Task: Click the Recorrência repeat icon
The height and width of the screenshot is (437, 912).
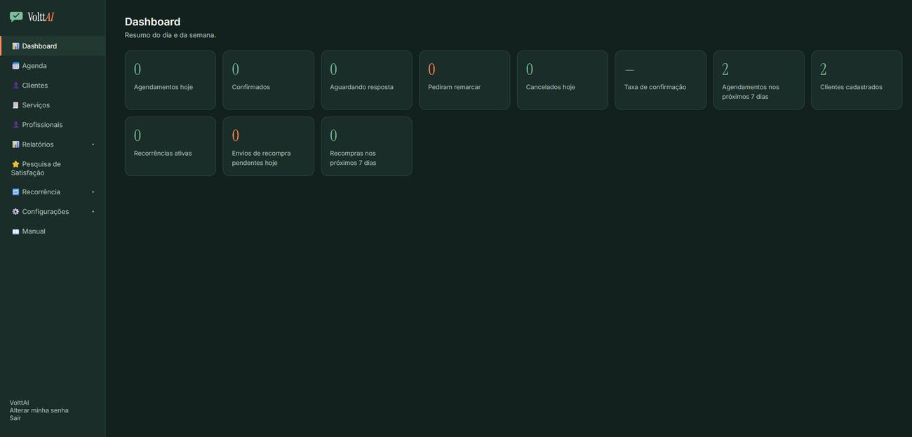Action: (15, 192)
